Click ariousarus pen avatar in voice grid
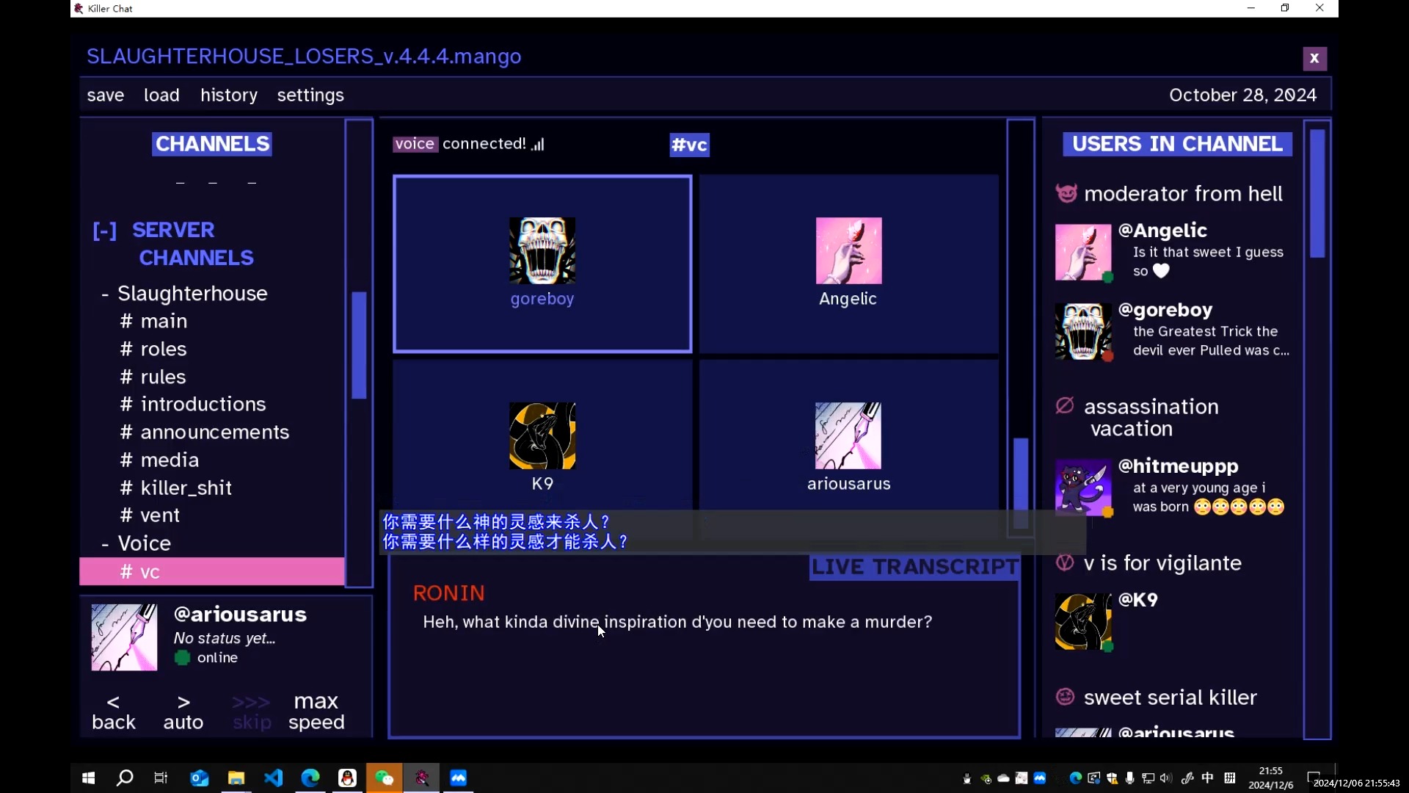This screenshot has height=793, width=1409. pyautogui.click(x=848, y=435)
